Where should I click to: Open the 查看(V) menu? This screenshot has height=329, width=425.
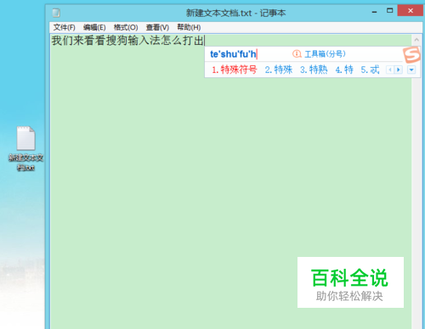[x=157, y=27]
